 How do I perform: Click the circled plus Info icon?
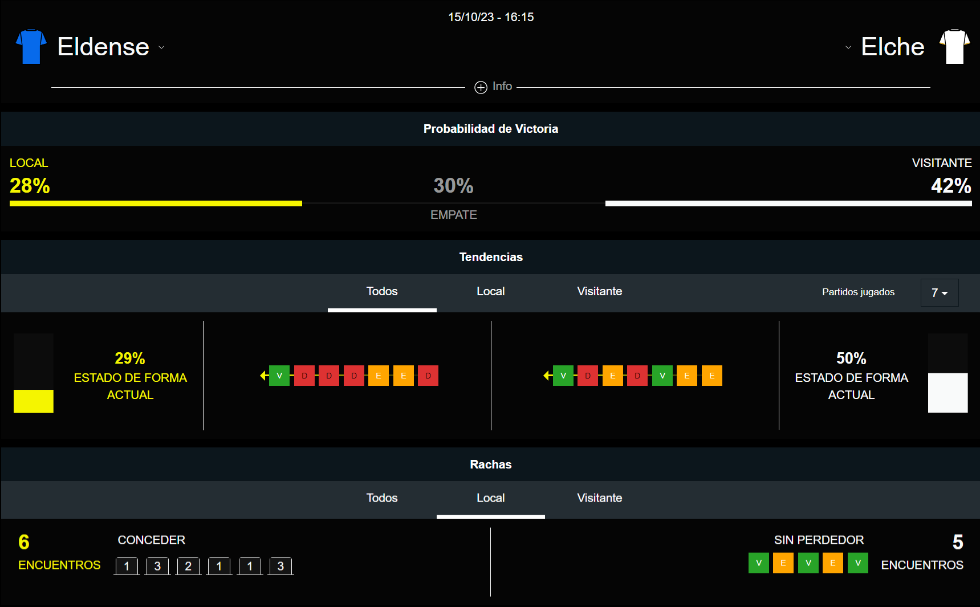click(x=481, y=87)
